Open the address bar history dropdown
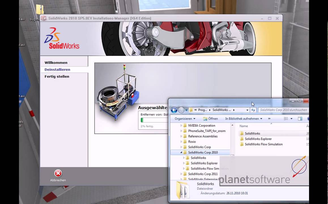Viewport: 328px width, 204px height. pyautogui.click(x=247, y=110)
